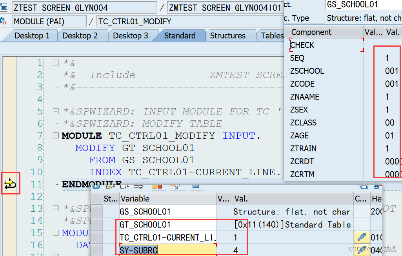Screen dimensions: 402x256
Task: Click the Variable column header
Action: coord(168,199)
